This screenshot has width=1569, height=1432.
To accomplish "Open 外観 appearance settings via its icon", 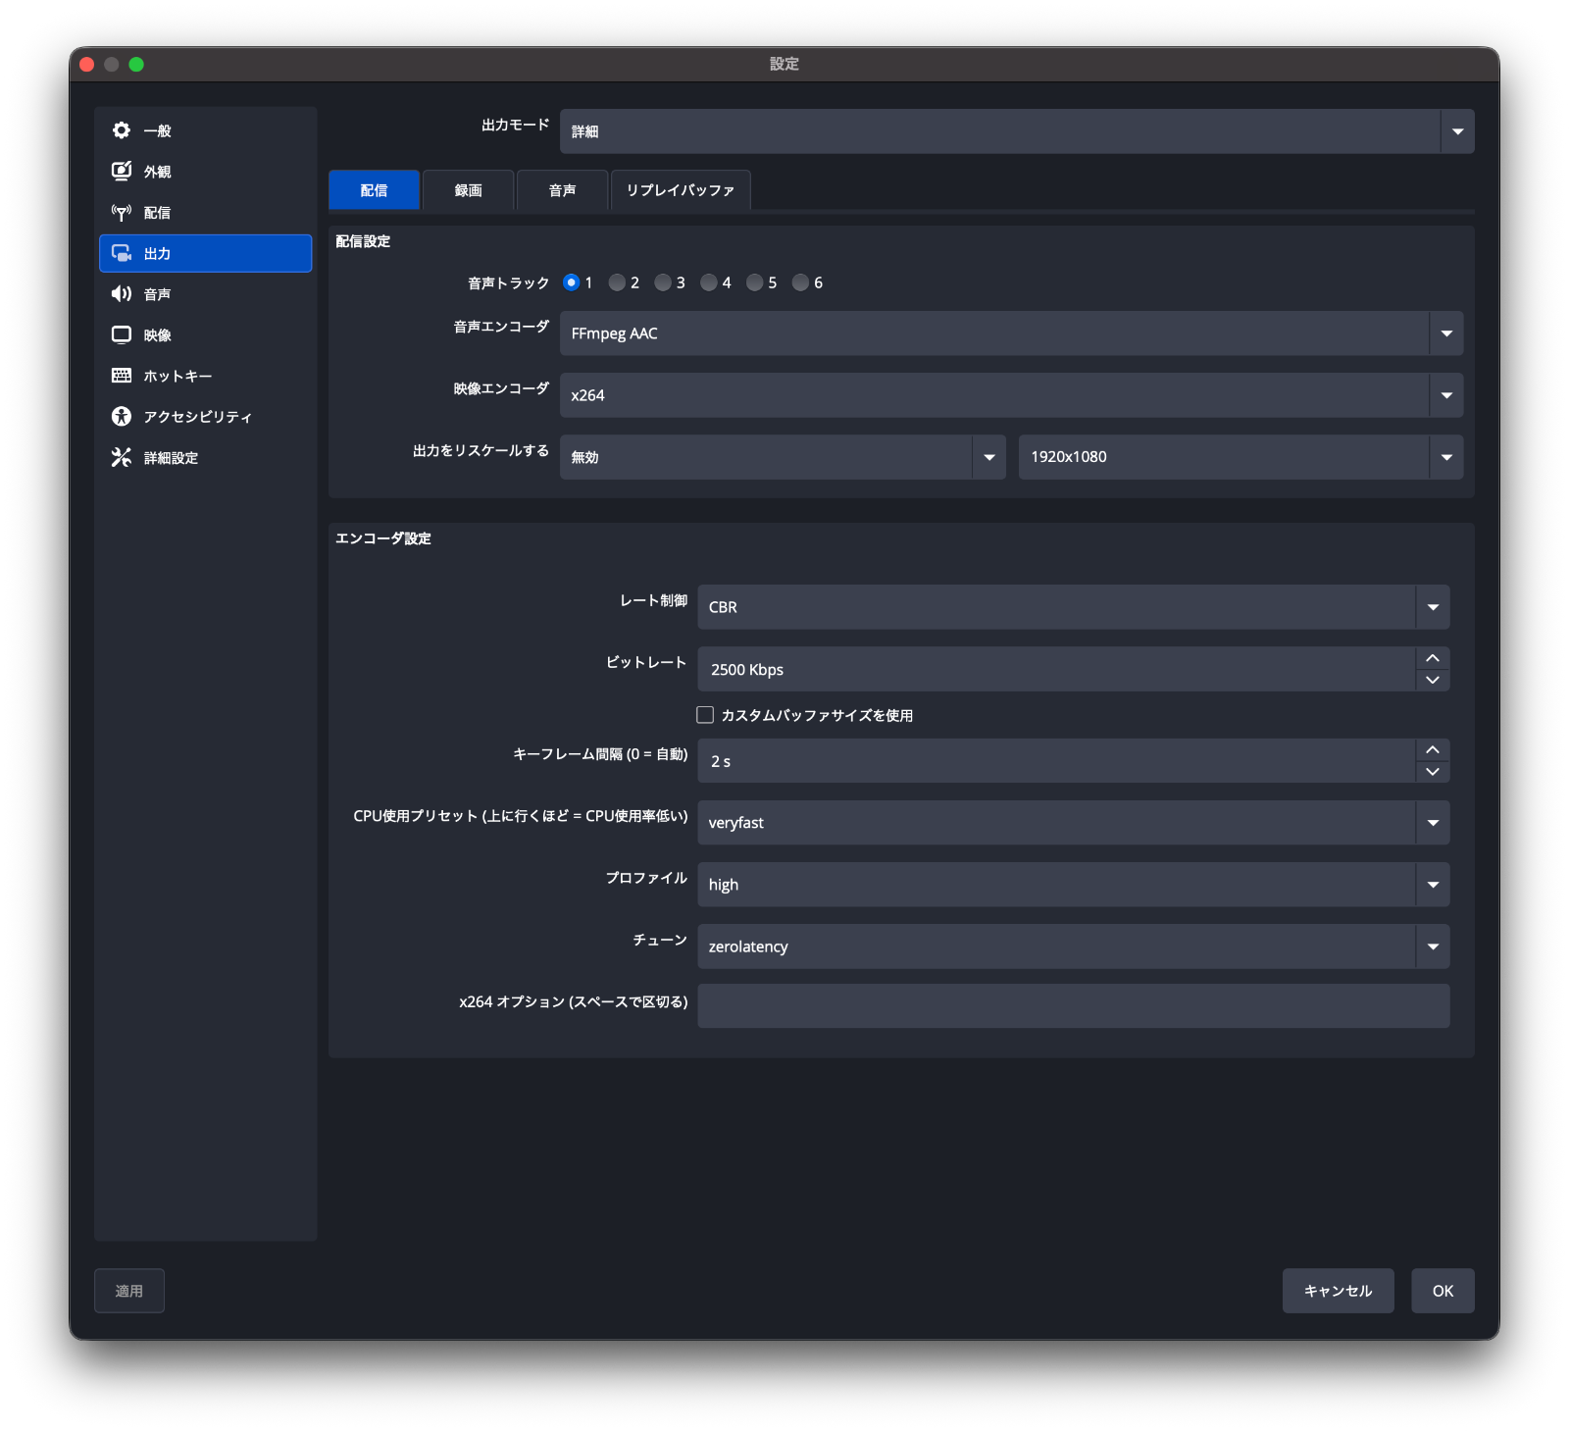I will (122, 172).
